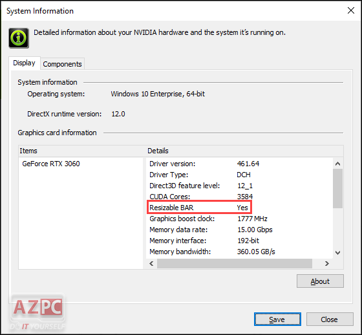Click the 15.00 Gbps value
The width and height of the screenshot is (362, 335).
(x=255, y=230)
